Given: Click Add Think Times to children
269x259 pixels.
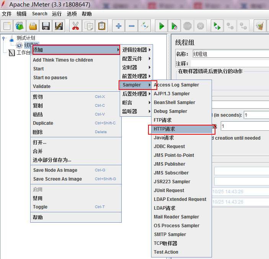Looking at the screenshot, I should coord(76,60).
